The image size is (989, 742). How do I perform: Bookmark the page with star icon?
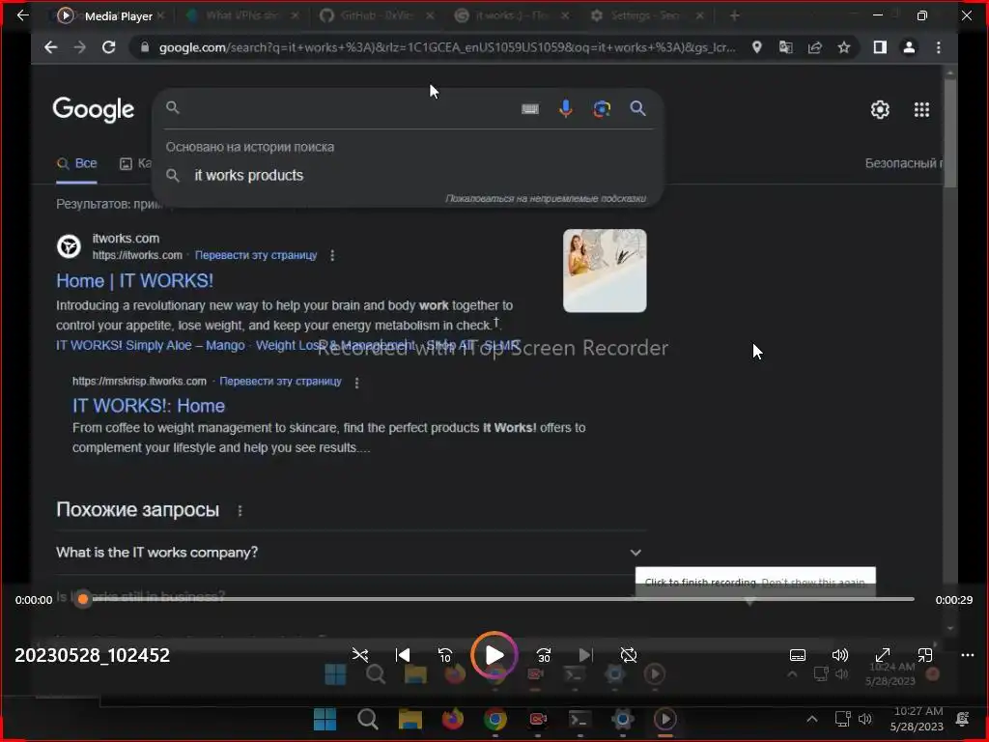coord(844,47)
